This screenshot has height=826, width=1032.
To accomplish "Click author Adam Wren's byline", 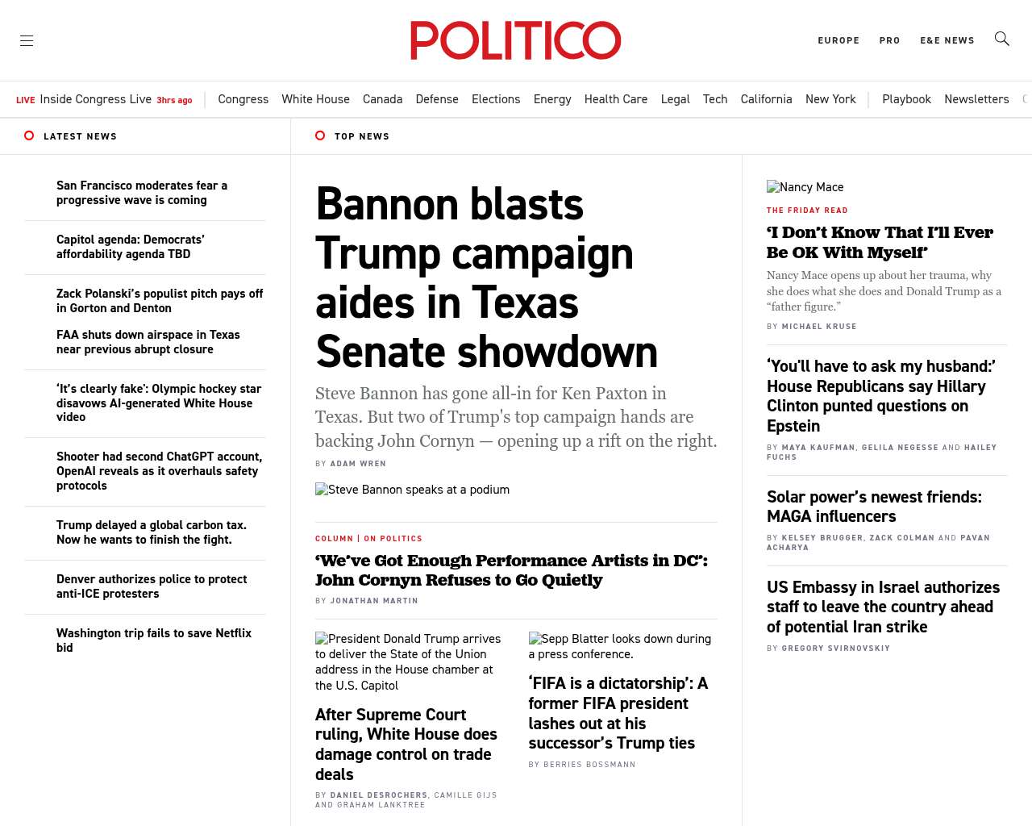I will tap(358, 464).
